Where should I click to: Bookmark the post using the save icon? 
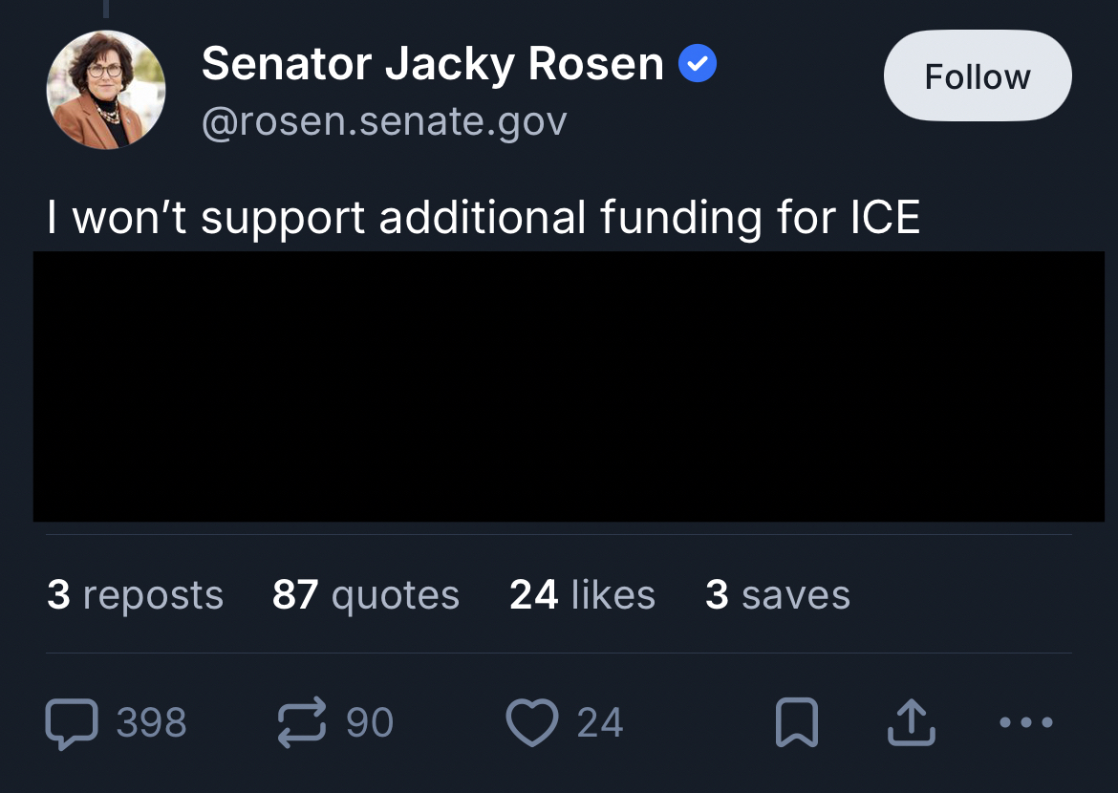796,723
